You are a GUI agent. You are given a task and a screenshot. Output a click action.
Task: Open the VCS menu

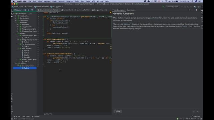pyautogui.click(x=93, y=1)
